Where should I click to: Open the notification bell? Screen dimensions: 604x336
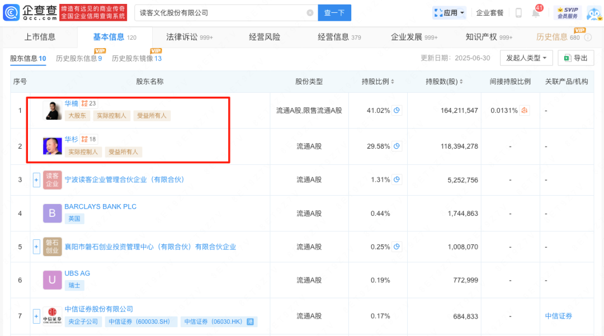[x=536, y=13]
